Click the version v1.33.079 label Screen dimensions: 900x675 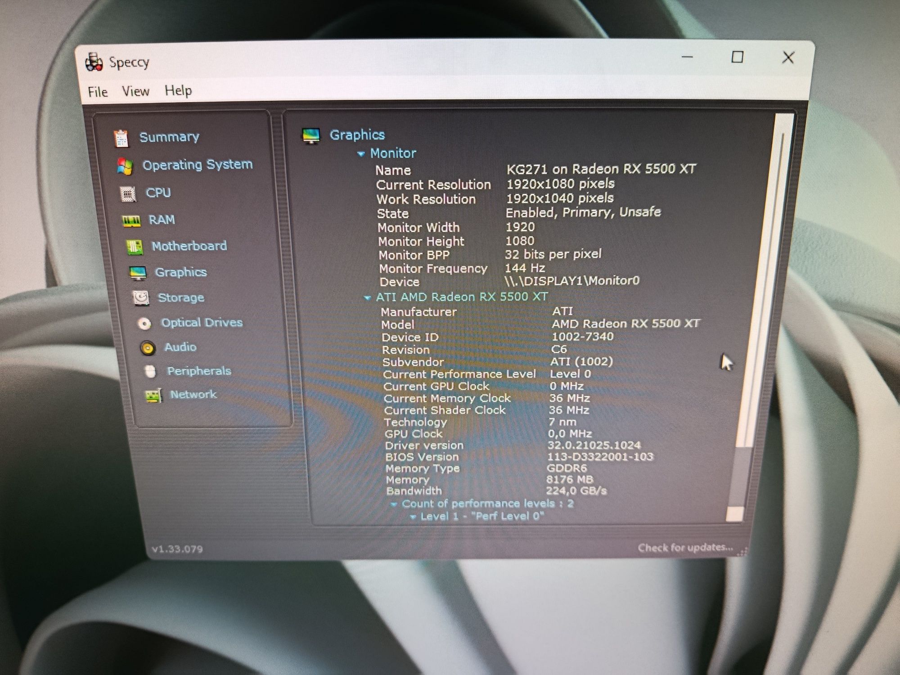tap(177, 549)
